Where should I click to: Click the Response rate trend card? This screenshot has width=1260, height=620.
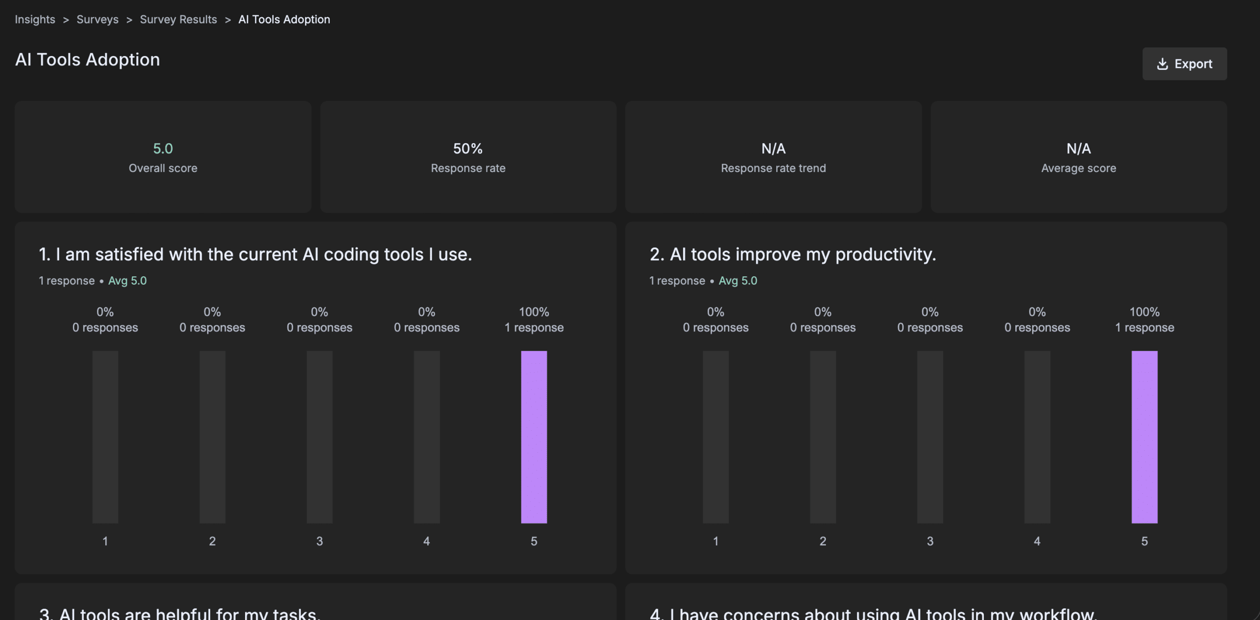[x=774, y=157]
